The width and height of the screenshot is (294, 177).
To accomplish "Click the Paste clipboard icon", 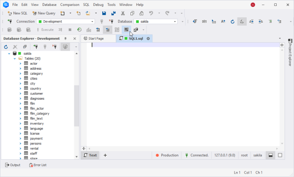I will [142, 13].
